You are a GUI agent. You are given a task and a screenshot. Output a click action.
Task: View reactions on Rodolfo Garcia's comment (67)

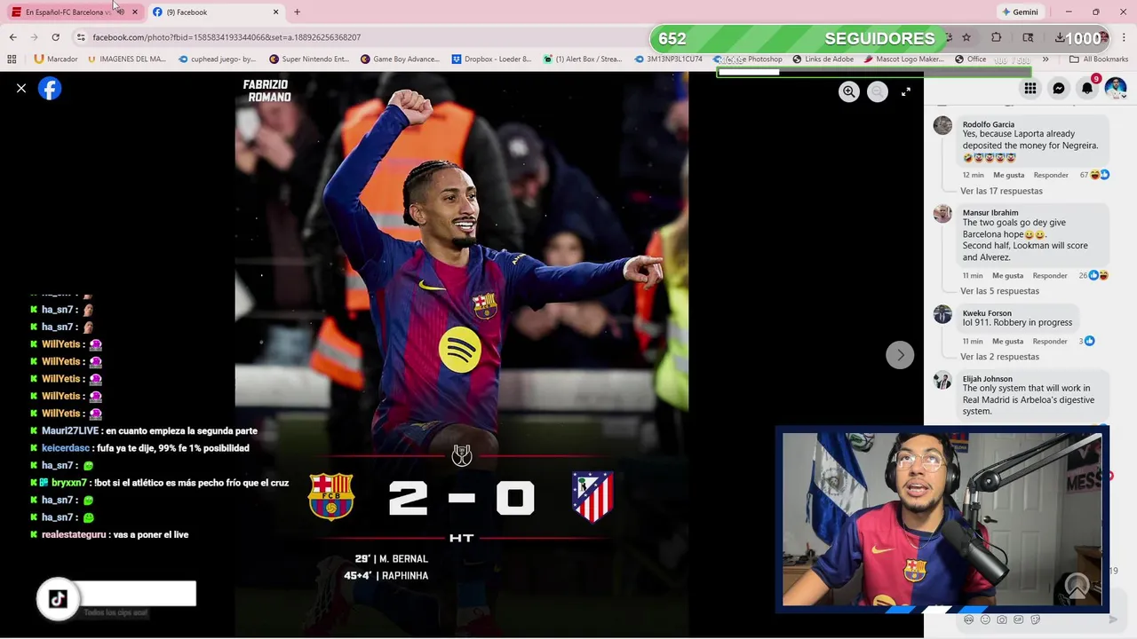1094,175
